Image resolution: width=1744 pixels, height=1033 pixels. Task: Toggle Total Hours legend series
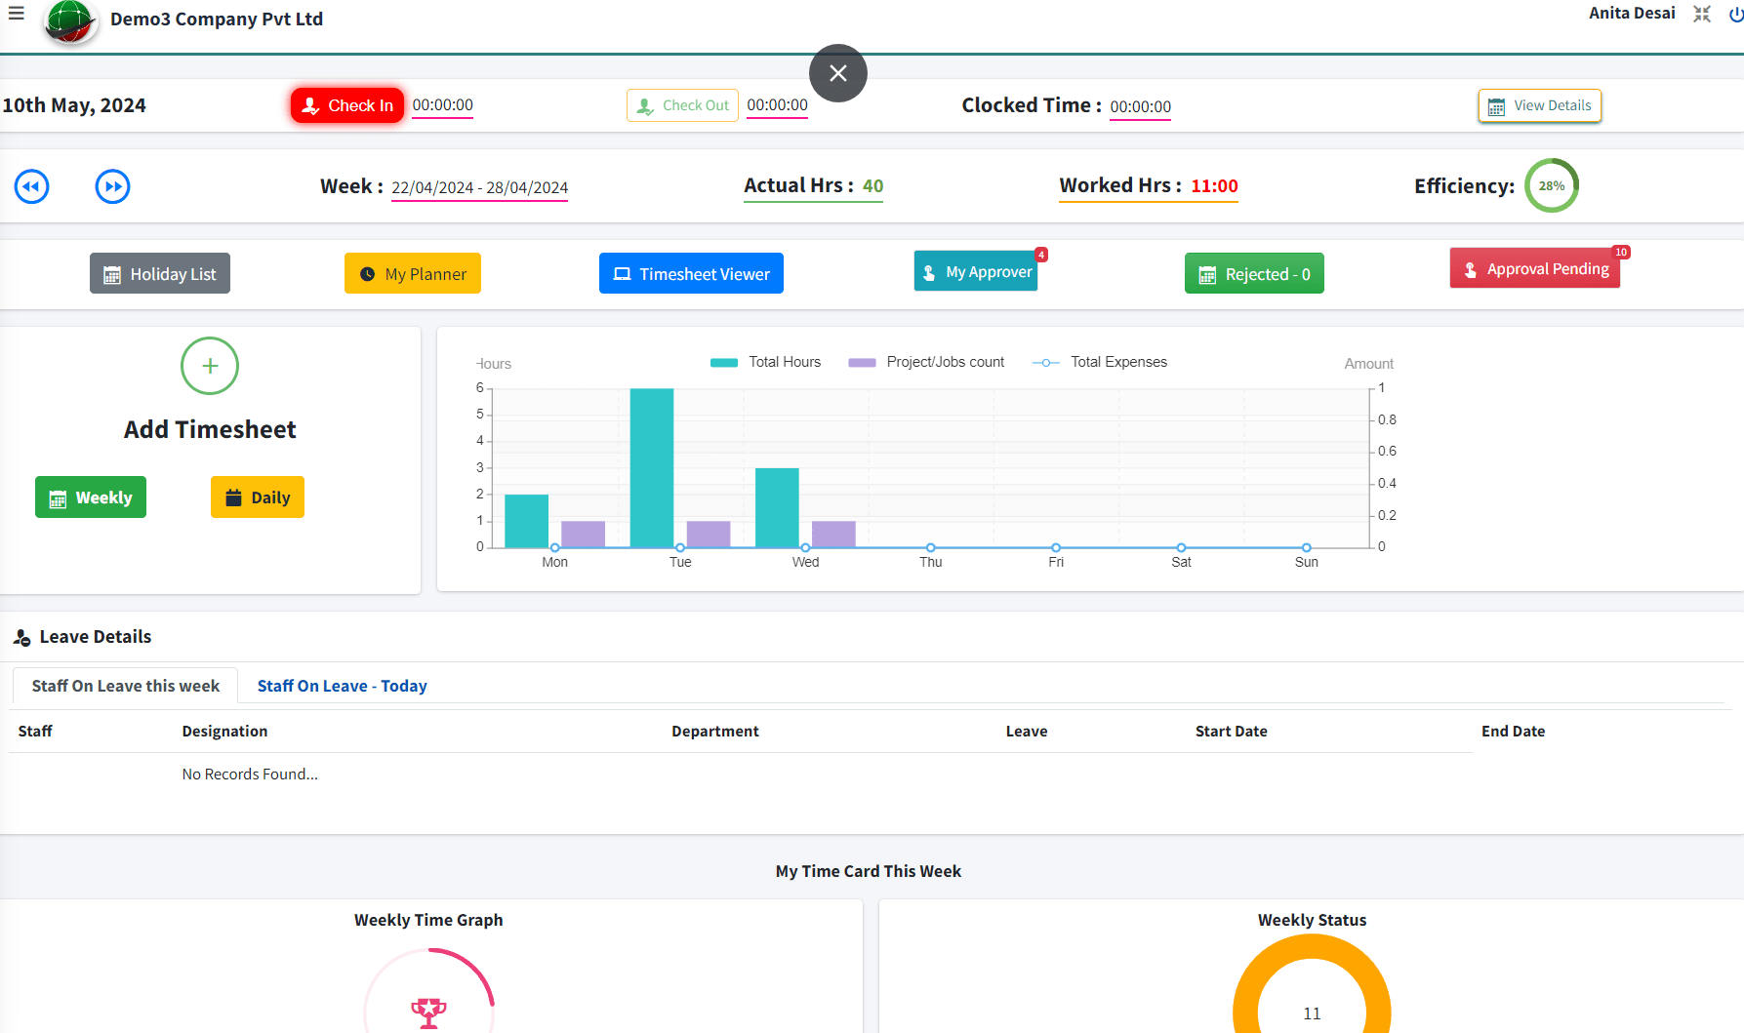point(766,362)
